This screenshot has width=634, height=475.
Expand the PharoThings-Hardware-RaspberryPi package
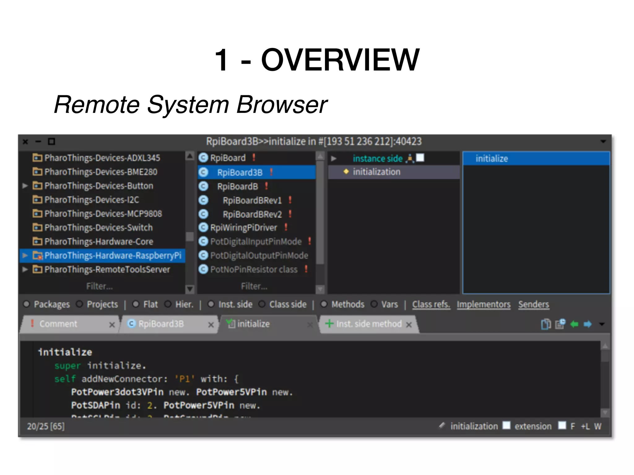click(25, 255)
